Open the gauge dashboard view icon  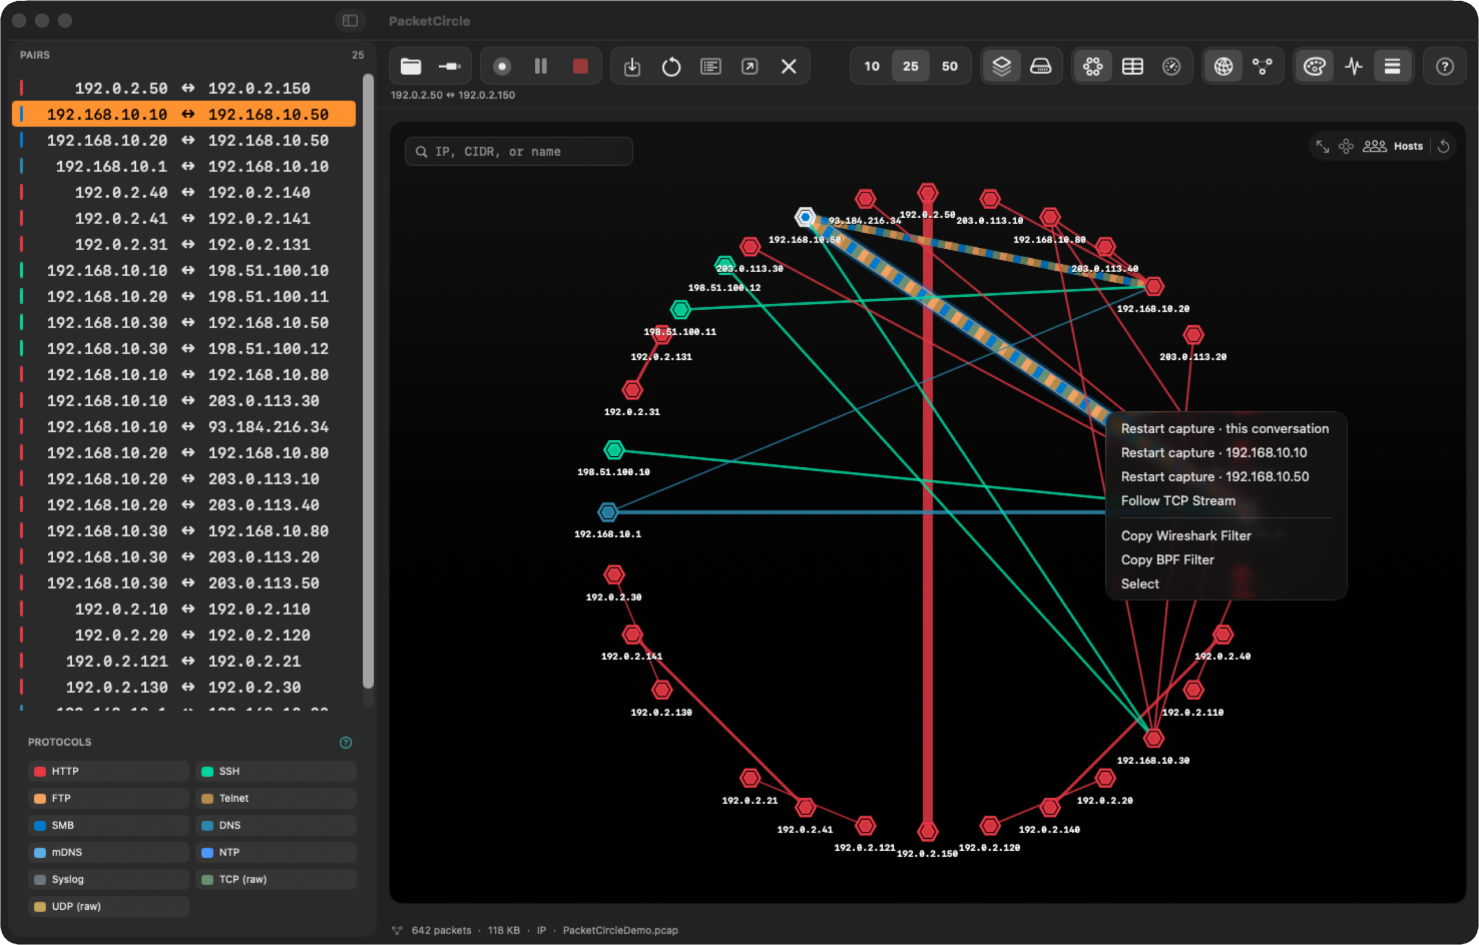point(1171,66)
